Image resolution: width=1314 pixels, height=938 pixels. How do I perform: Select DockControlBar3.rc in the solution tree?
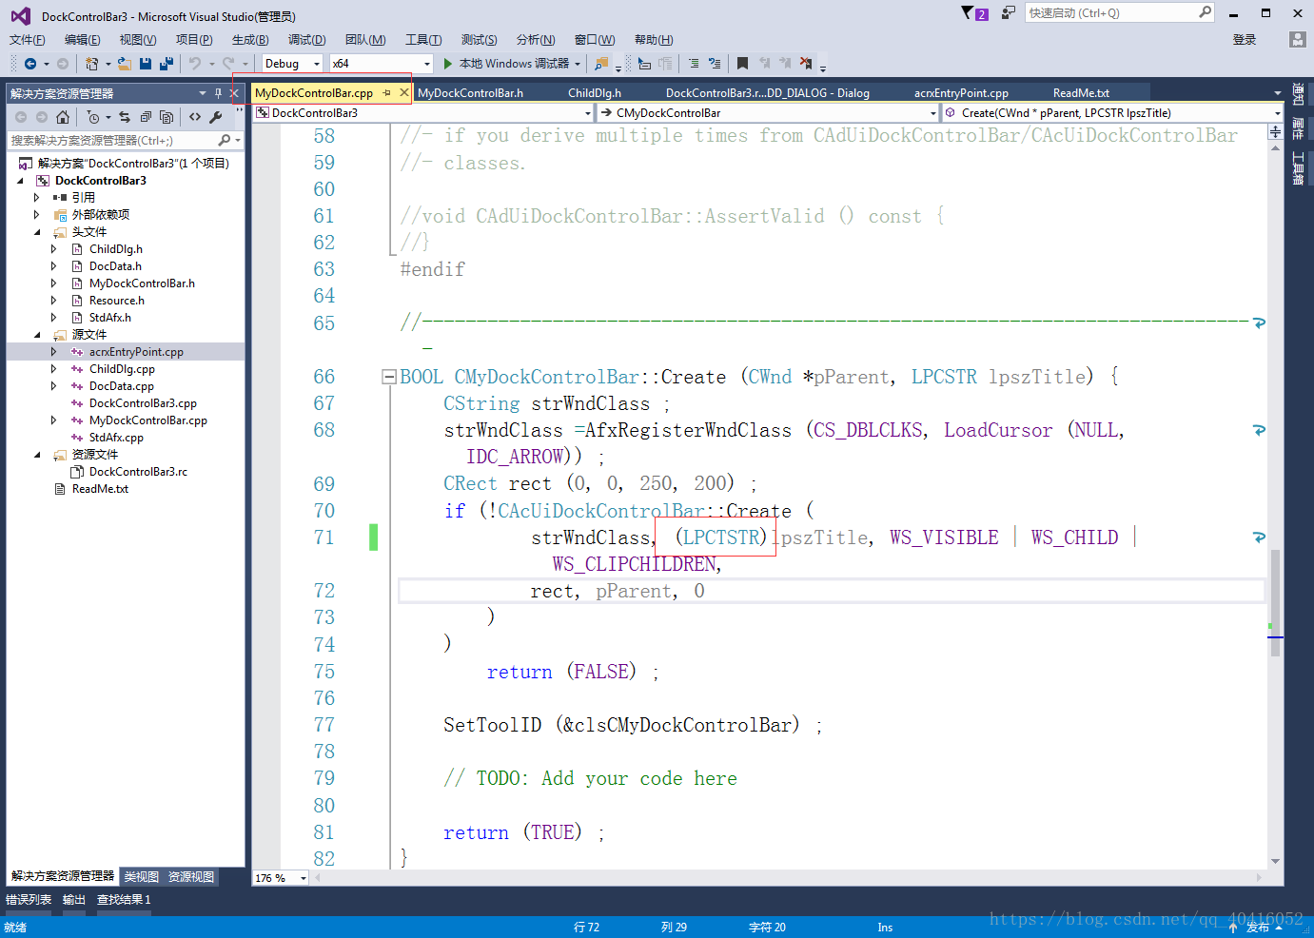click(x=138, y=472)
